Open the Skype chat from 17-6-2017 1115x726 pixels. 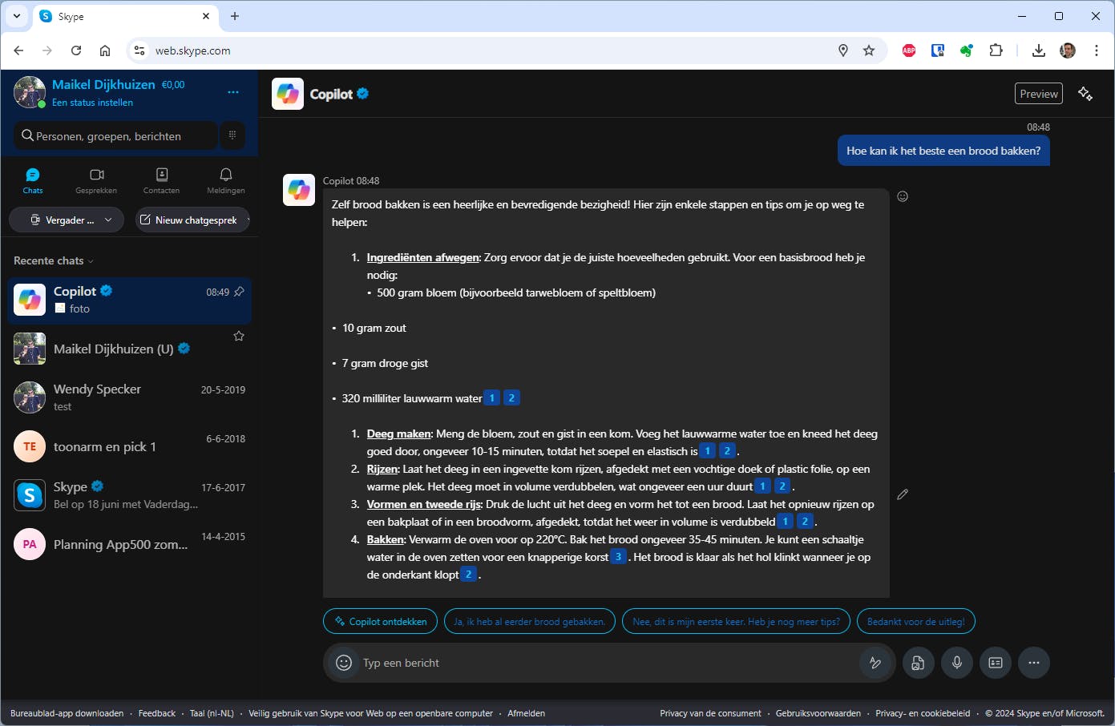coord(130,495)
